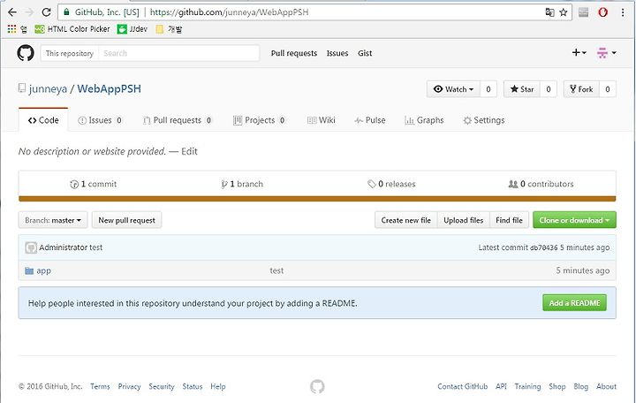Select the Code tab
636x403 pixels.
pos(43,120)
